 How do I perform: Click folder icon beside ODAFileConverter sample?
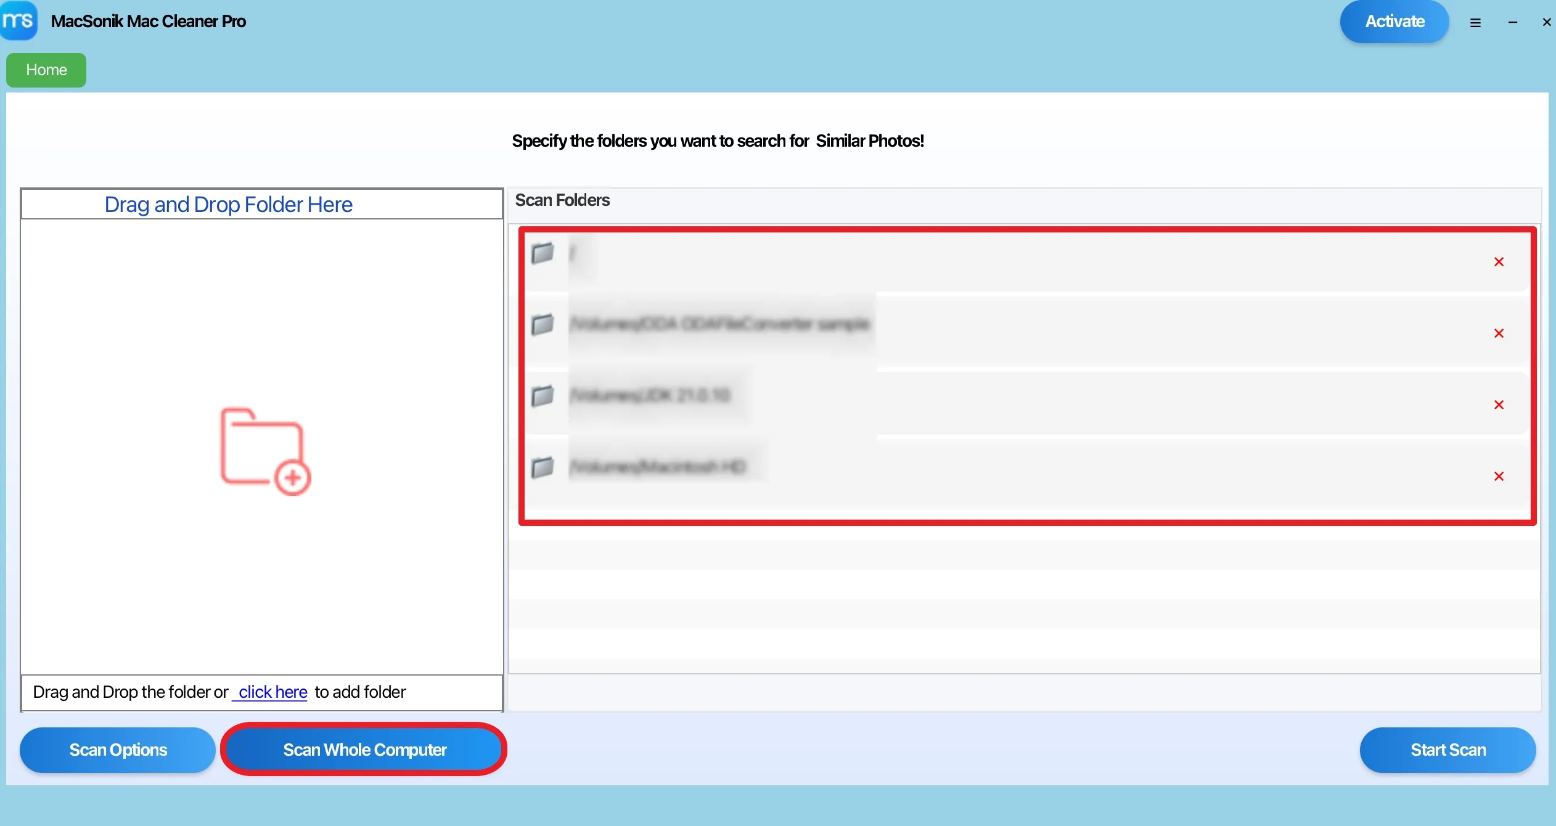pyautogui.click(x=543, y=324)
